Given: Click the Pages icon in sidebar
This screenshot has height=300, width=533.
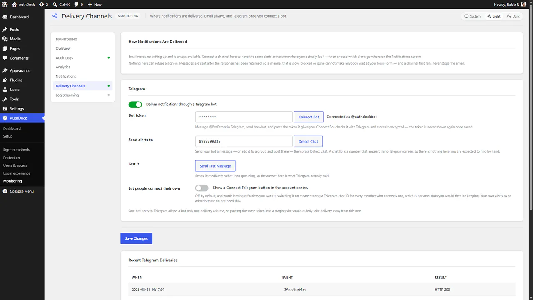Looking at the screenshot, I should pyautogui.click(x=5, y=49).
